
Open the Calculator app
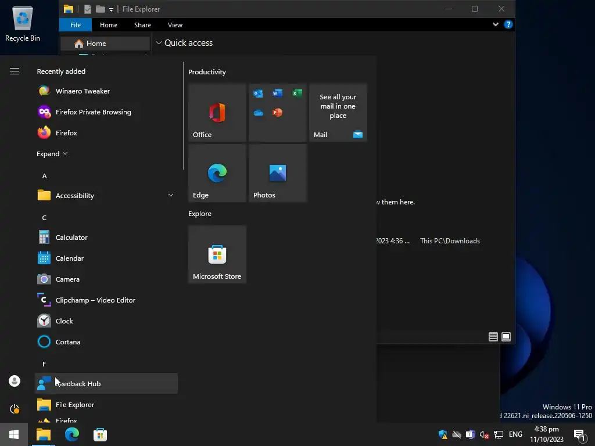click(106, 238)
